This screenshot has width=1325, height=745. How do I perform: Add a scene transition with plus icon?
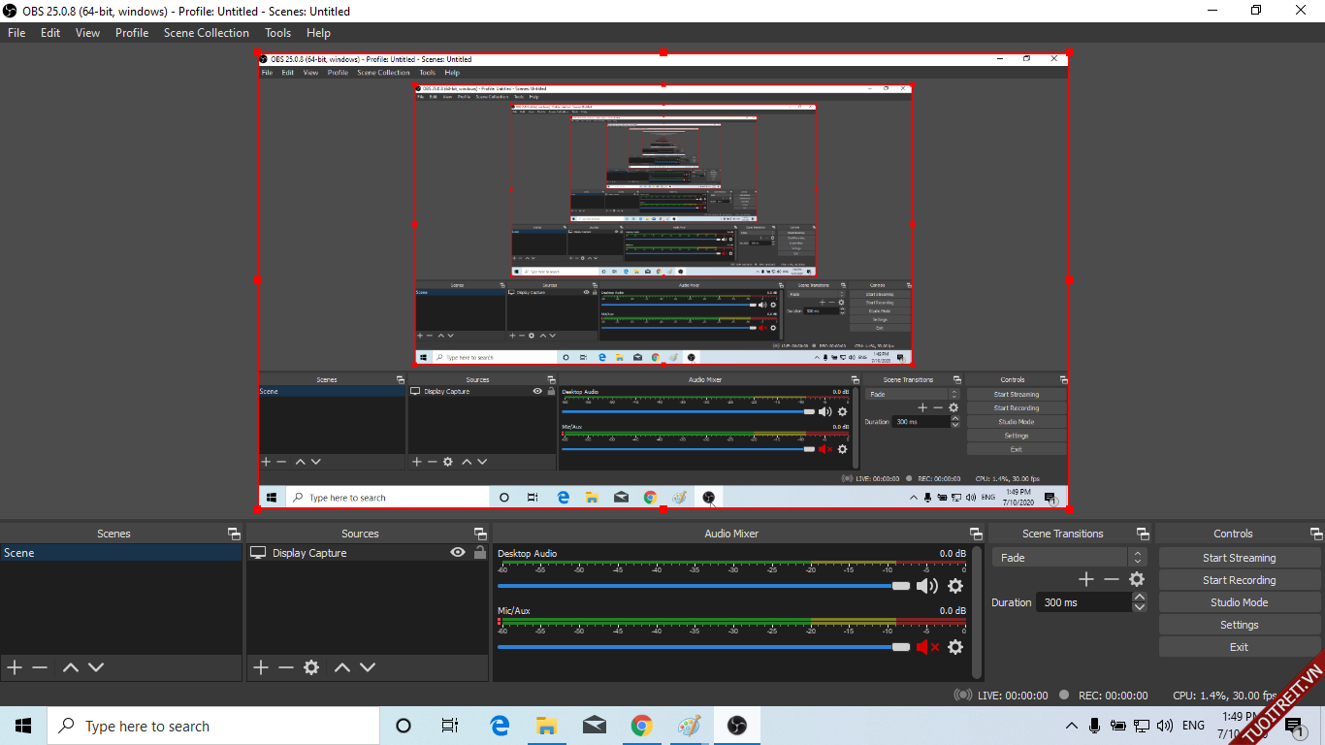point(1086,579)
